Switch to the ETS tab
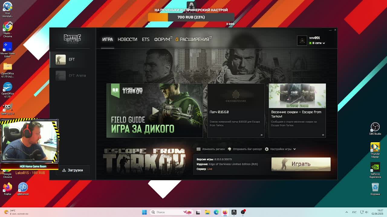 click(x=146, y=39)
